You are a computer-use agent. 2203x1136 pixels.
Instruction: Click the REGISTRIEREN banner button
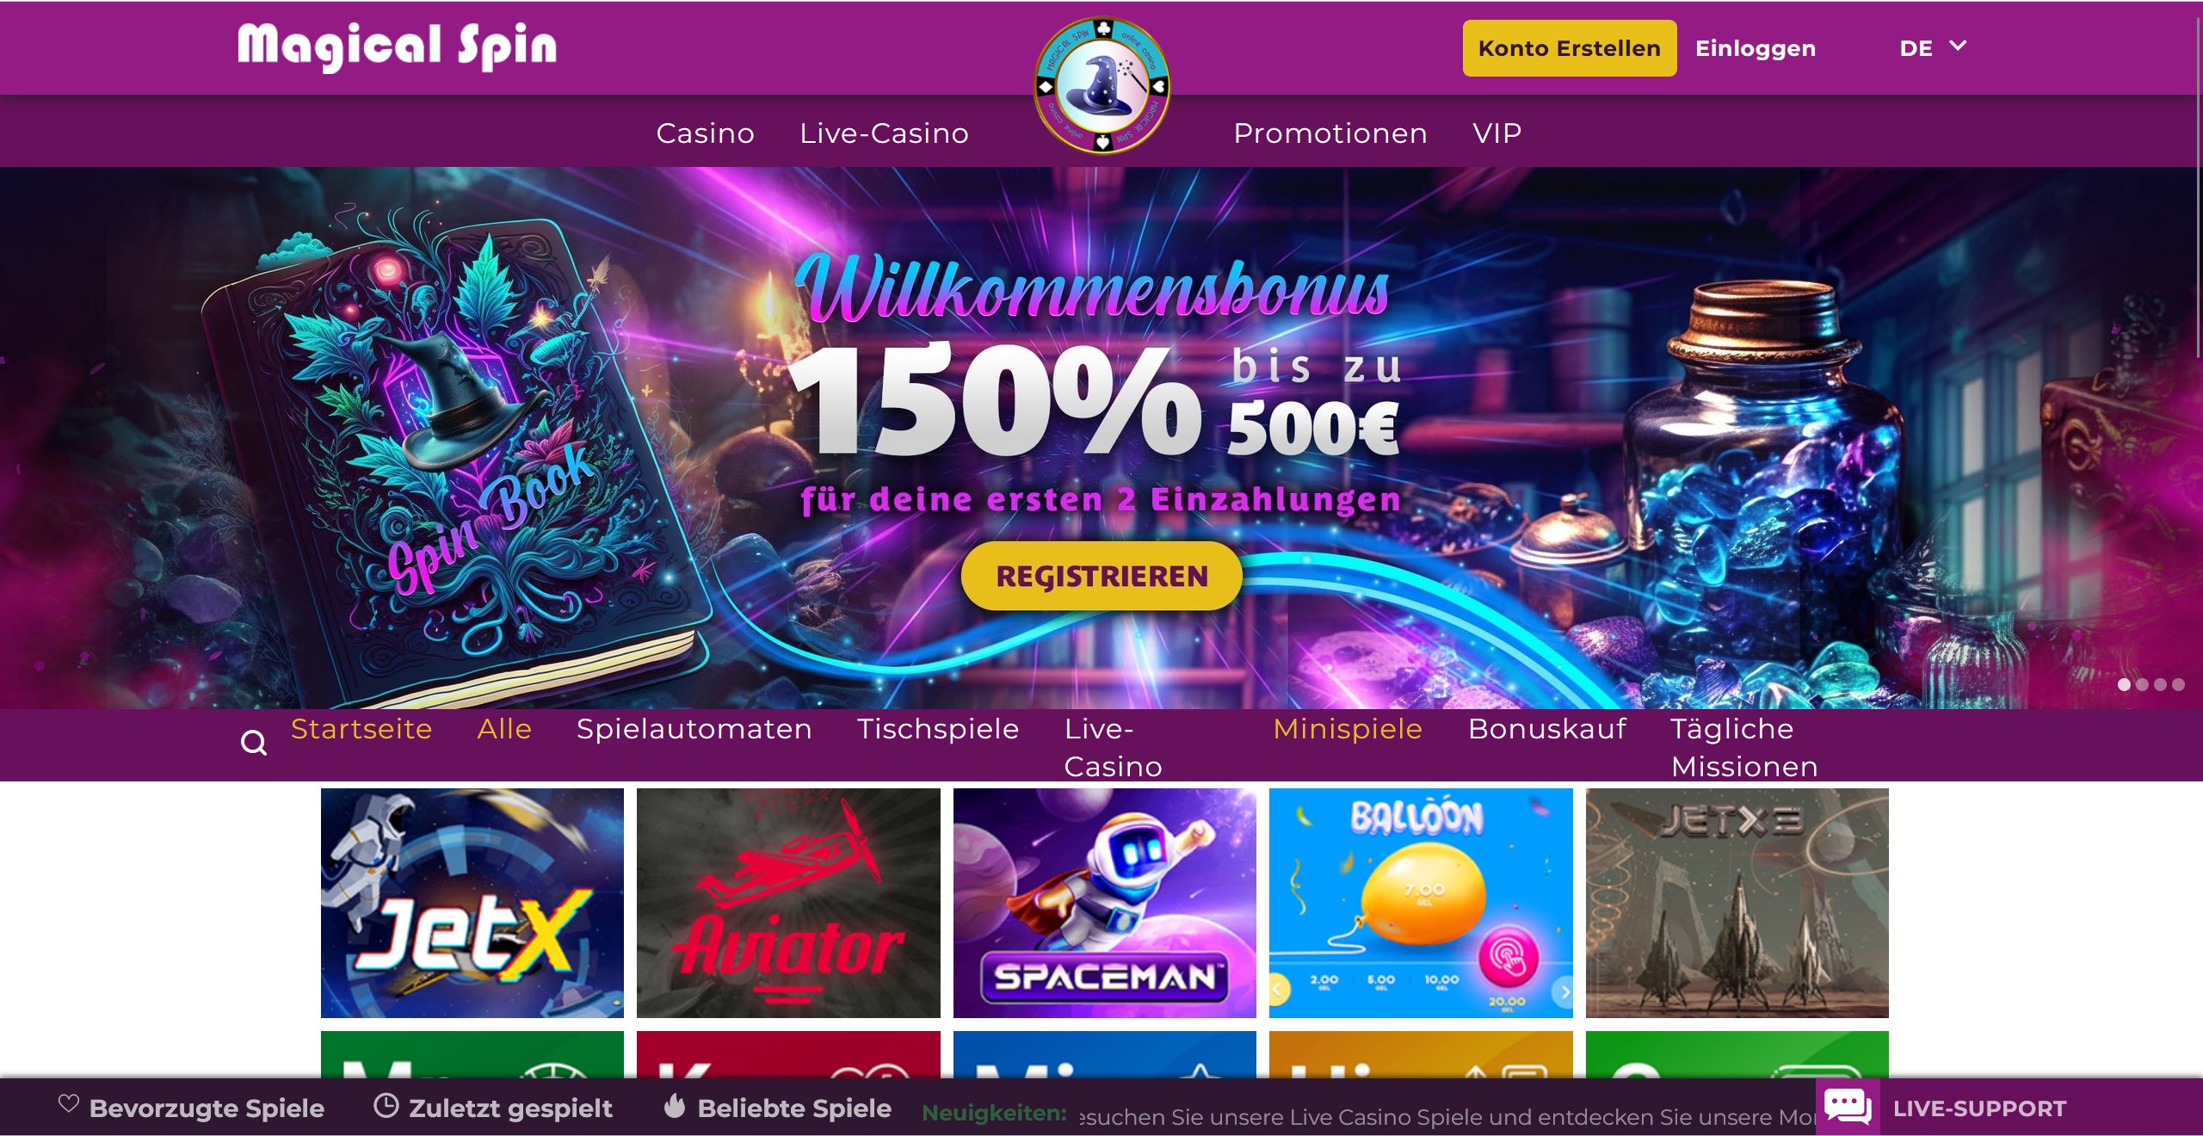1101,576
